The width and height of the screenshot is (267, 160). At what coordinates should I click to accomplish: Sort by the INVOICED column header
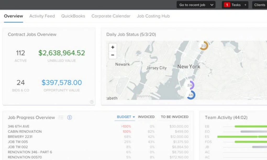point(146,117)
